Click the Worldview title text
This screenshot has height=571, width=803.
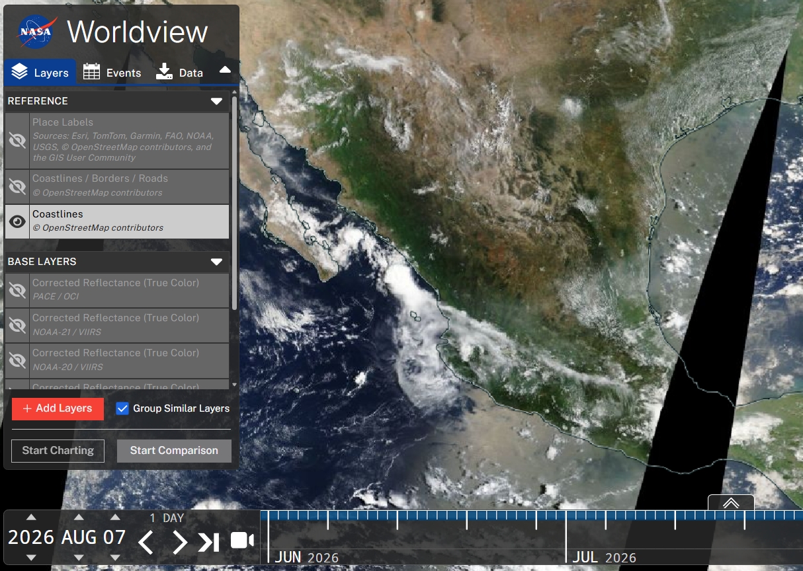pyautogui.click(x=138, y=32)
